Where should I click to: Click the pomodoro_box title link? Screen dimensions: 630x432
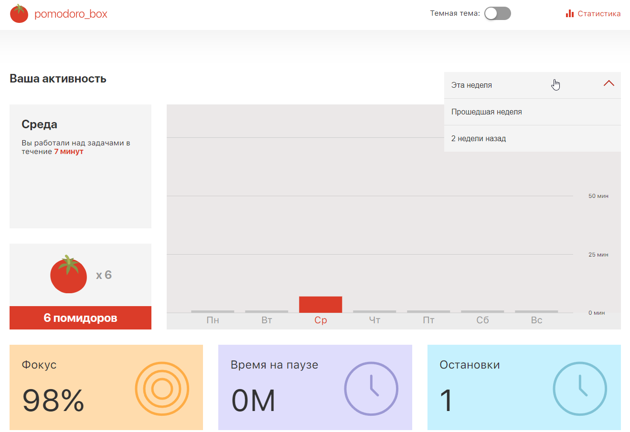coord(71,14)
